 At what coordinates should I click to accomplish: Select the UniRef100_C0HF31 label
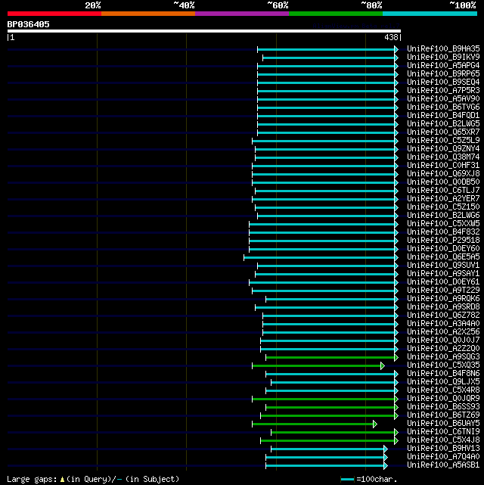click(443, 166)
